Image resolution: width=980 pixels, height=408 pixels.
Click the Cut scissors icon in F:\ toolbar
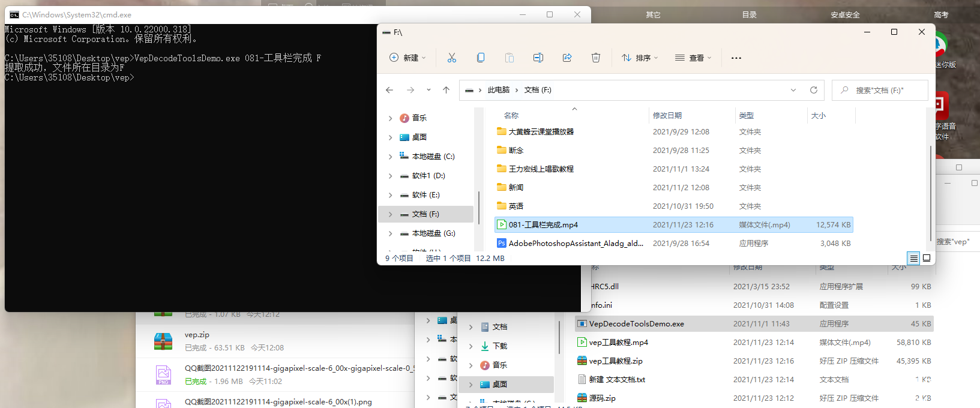tap(452, 58)
